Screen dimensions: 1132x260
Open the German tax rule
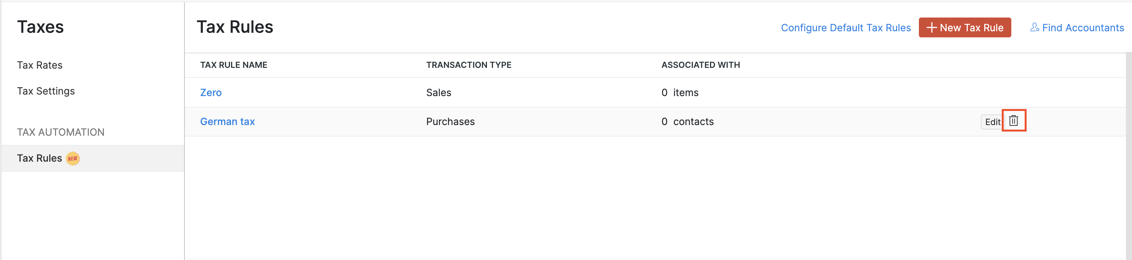point(227,122)
